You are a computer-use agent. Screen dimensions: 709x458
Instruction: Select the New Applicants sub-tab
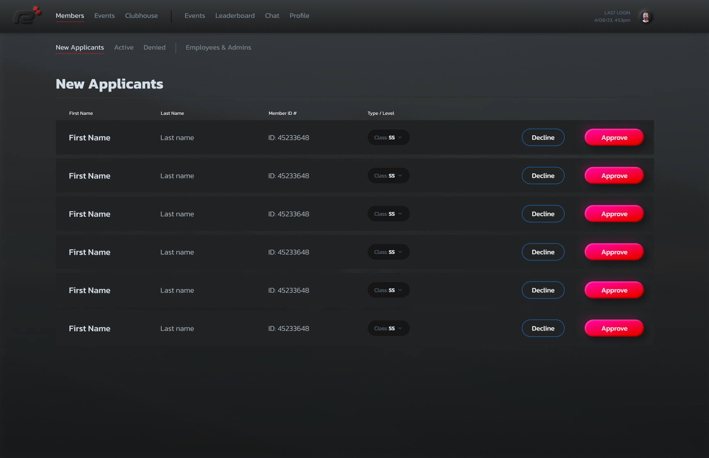point(80,48)
